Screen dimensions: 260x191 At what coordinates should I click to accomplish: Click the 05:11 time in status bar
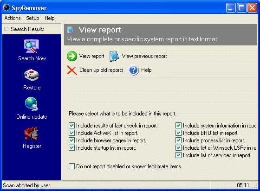[243, 185]
